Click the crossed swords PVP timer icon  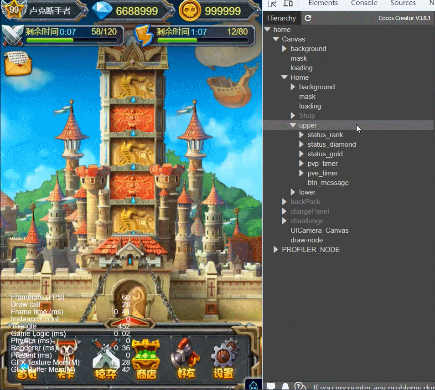[12, 35]
